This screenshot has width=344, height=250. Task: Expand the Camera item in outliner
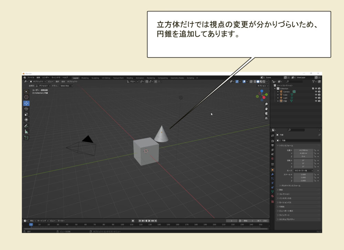278,92
